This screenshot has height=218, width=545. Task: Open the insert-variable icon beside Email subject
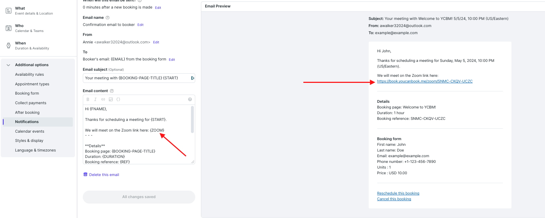point(192,78)
